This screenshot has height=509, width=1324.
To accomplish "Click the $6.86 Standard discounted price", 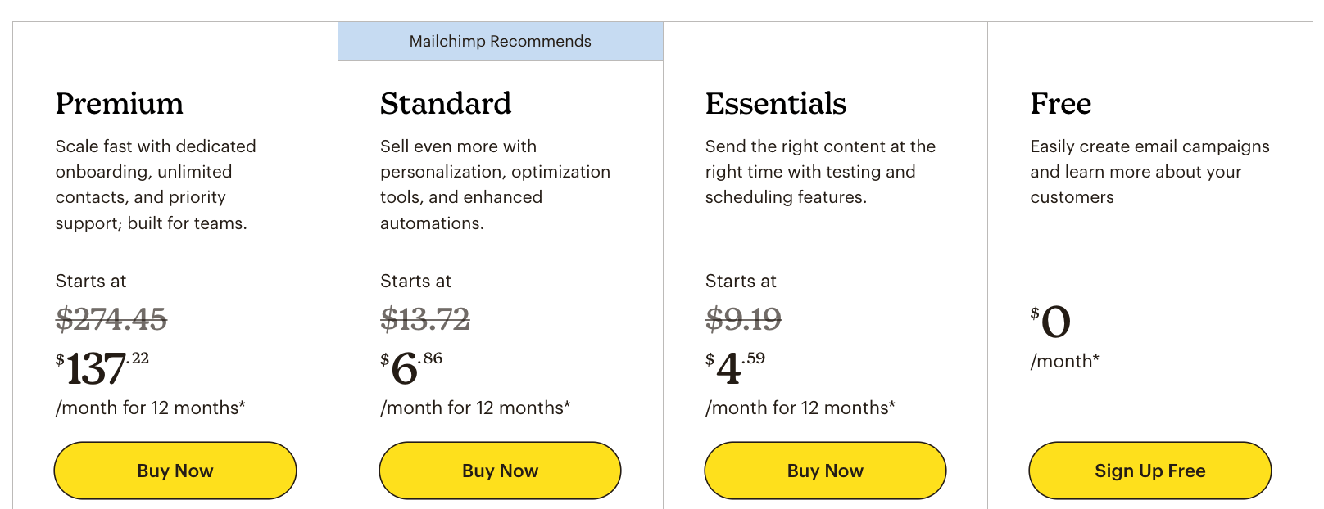I will tap(411, 367).
